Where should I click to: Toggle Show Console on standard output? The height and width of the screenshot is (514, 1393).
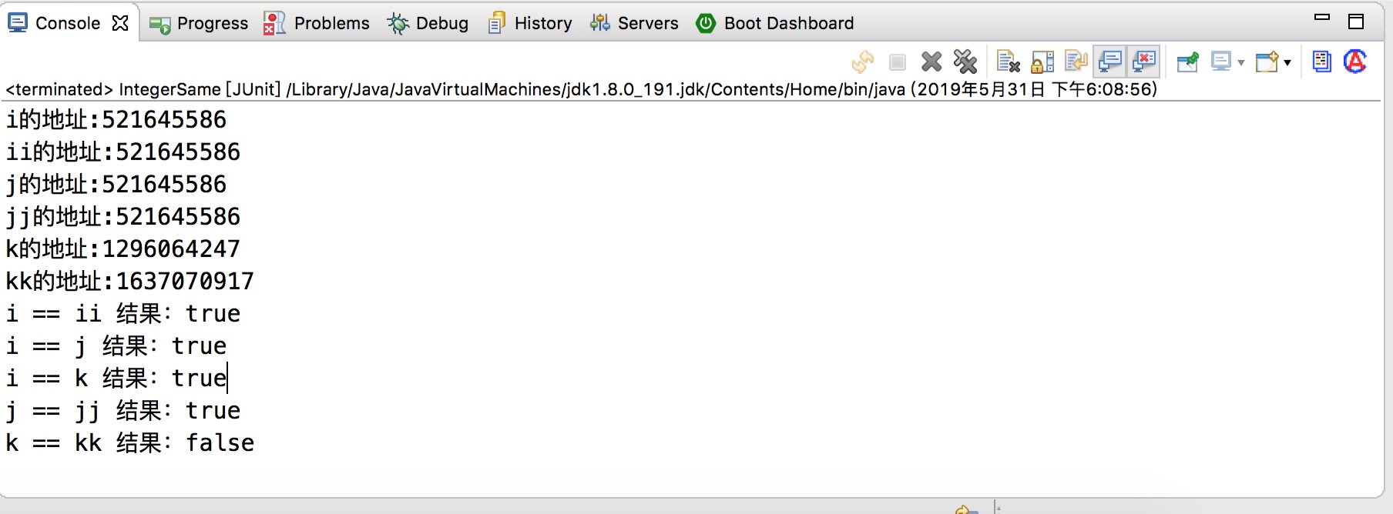[1110, 62]
